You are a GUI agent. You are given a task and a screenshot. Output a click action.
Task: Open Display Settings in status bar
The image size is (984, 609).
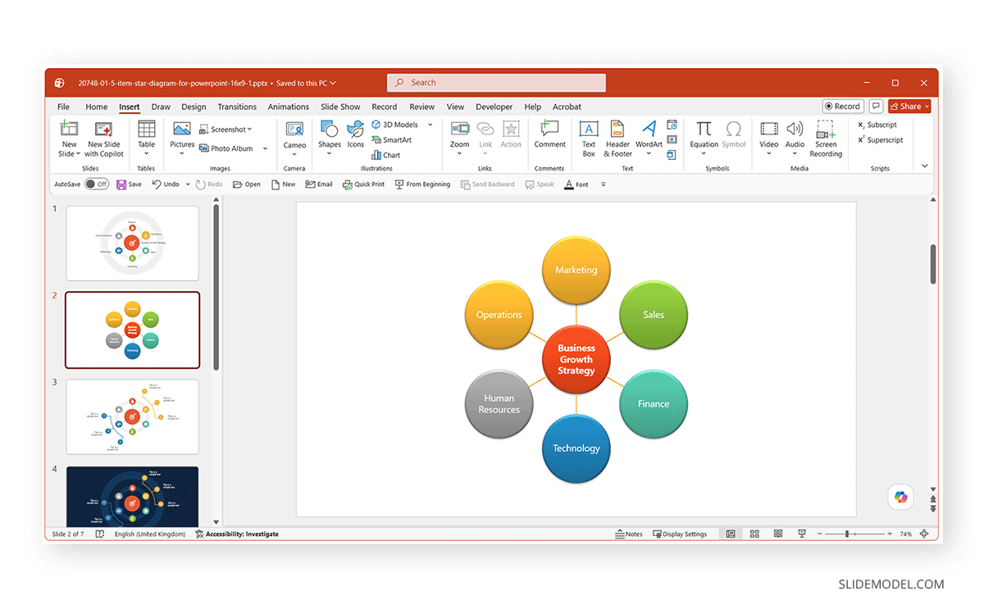click(x=680, y=534)
